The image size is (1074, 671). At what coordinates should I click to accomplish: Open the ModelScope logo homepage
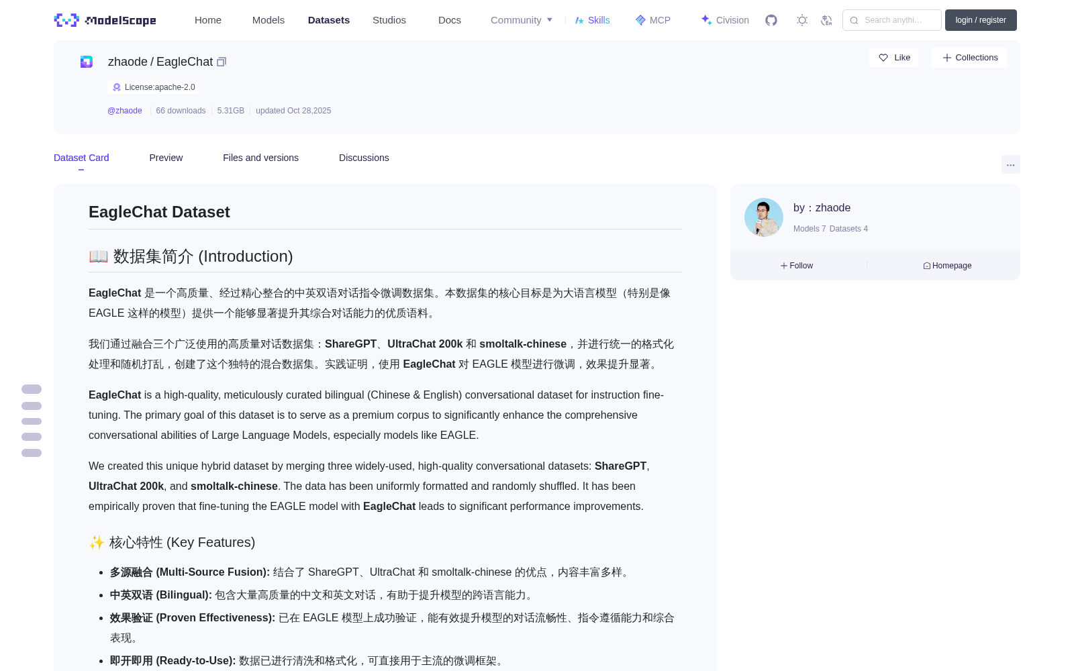(x=105, y=20)
